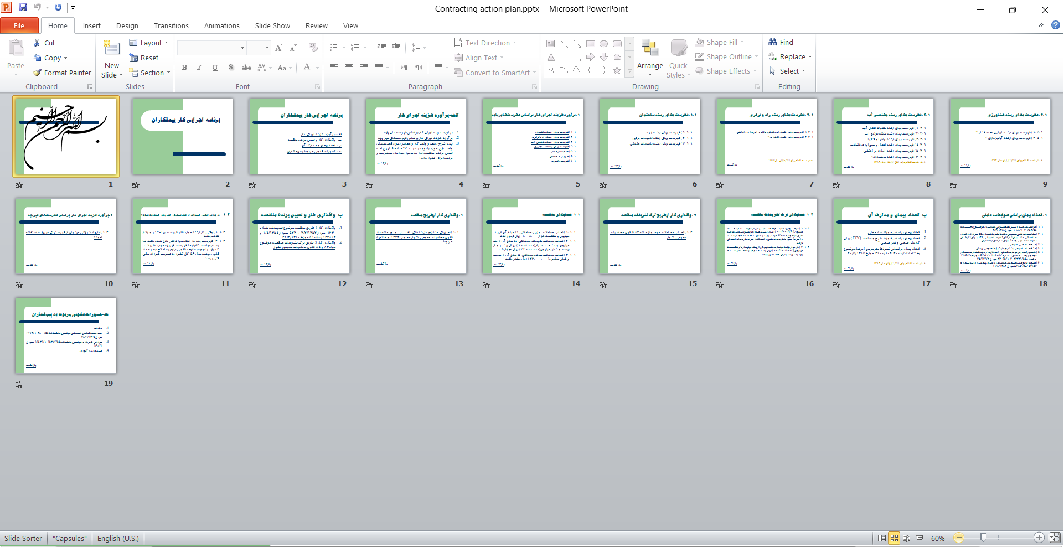1064x547 pixels.
Task: Toggle Align Text Right
Action: [364, 68]
